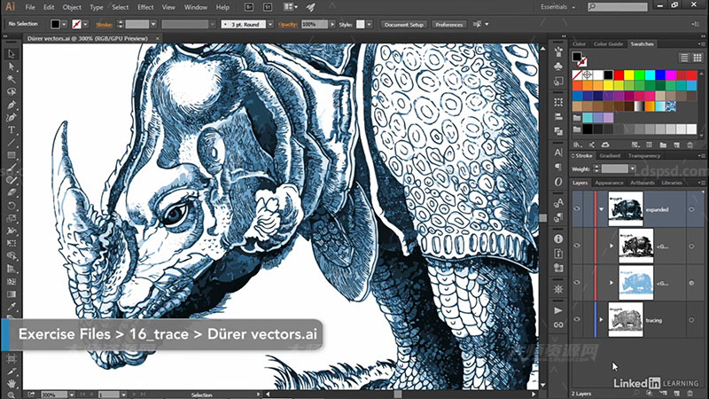Select the Eraser tool
Viewport: 709px width, 399px height.
tap(12, 192)
